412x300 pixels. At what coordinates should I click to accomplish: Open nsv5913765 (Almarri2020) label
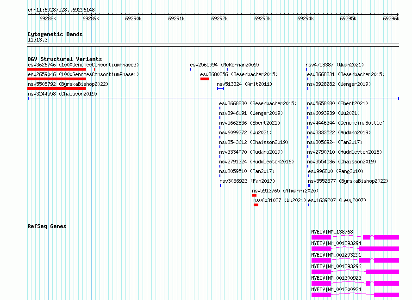click(285, 191)
